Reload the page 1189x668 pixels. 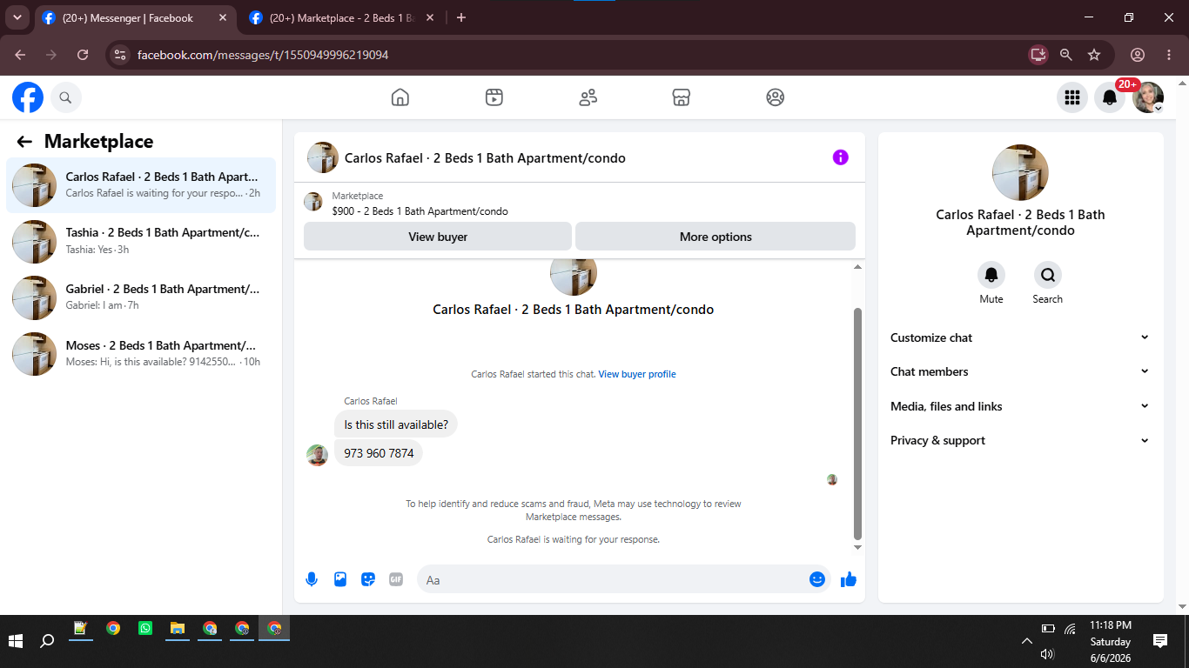(83, 55)
